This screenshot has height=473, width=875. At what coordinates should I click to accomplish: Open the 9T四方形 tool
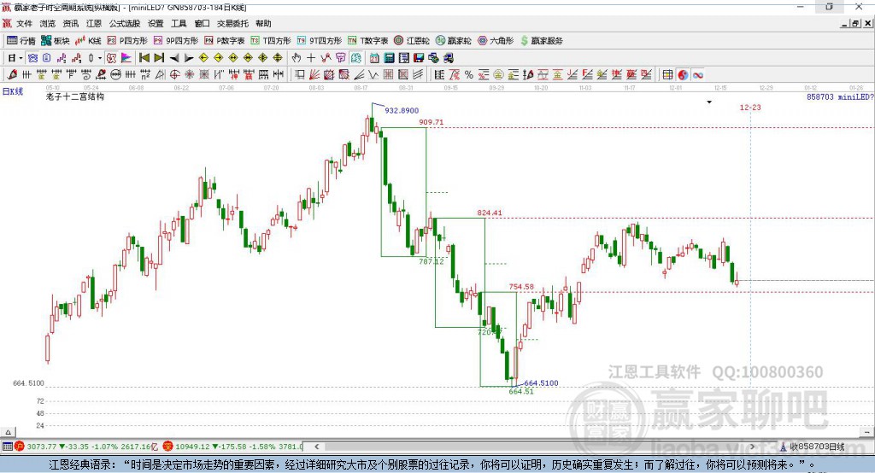pyautogui.click(x=320, y=41)
